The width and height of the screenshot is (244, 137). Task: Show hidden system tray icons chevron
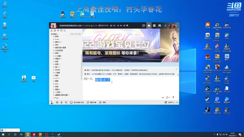point(214,135)
